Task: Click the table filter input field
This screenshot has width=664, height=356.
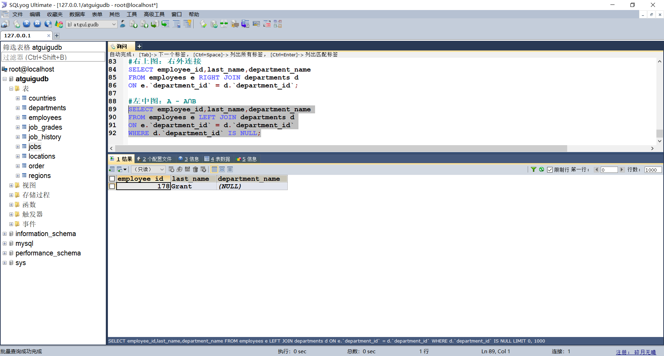Action: [x=53, y=57]
